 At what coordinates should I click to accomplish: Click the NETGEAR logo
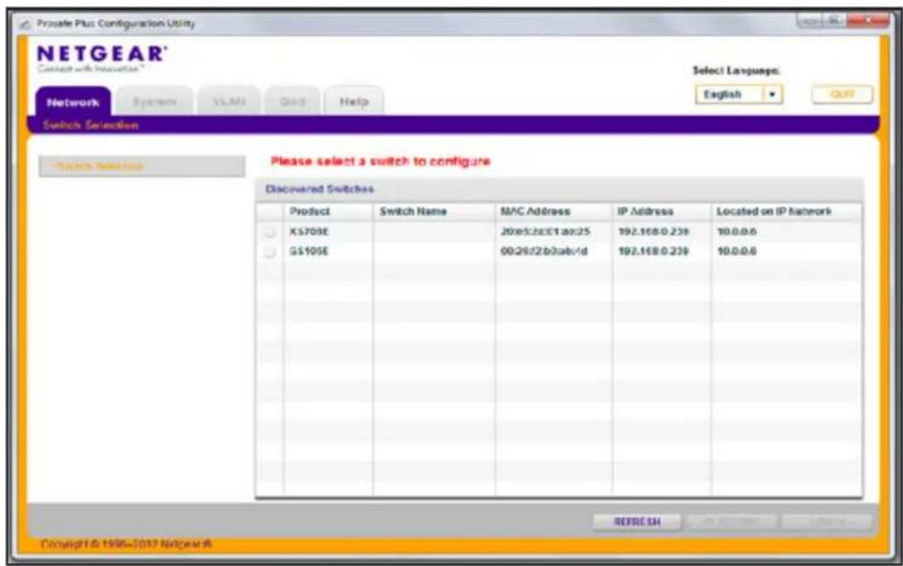(x=102, y=54)
